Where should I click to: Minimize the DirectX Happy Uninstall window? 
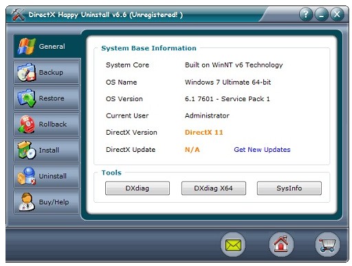click(322, 14)
